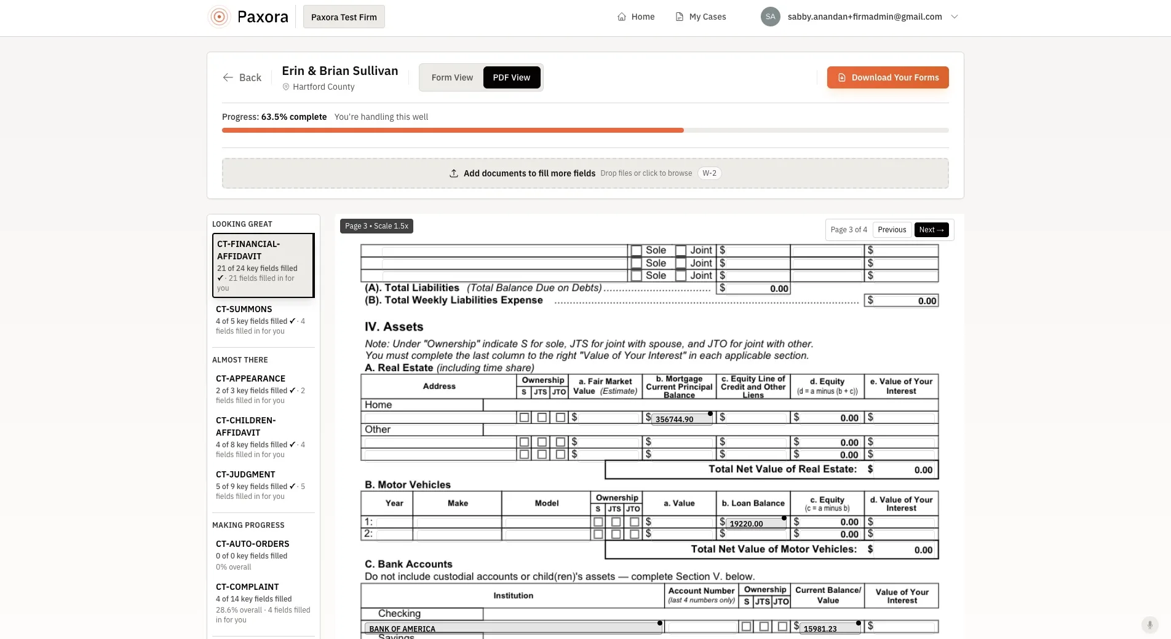The image size is (1171, 639).
Task: Click the back arrow icon
Action: [x=228, y=77]
